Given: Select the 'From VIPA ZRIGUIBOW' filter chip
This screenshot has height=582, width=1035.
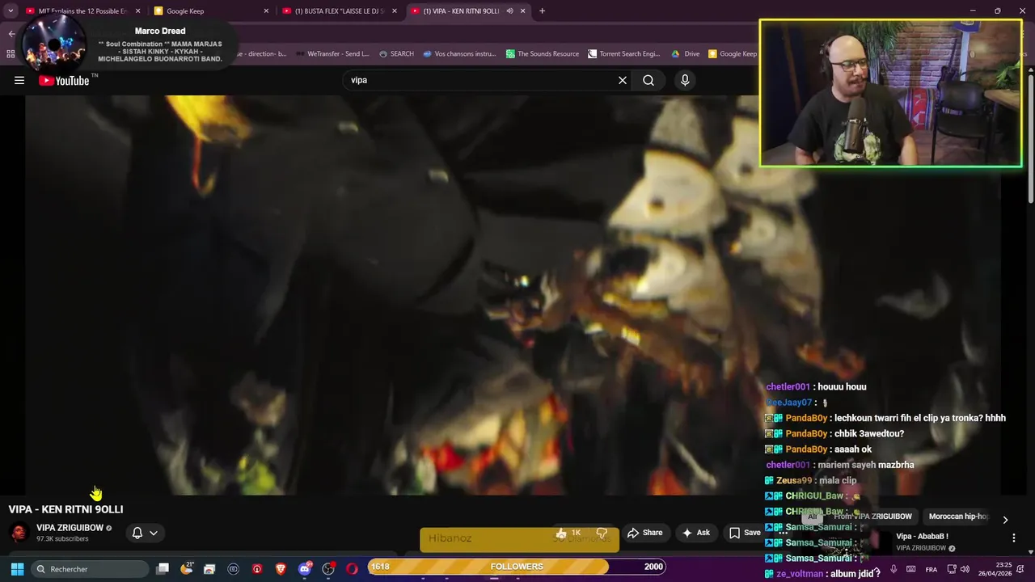Looking at the screenshot, I should [x=872, y=517].
